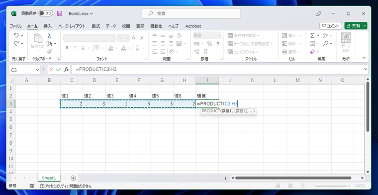Open the データ ribbon tab
The height and width of the screenshot is (195, 378).
[111, 26]
